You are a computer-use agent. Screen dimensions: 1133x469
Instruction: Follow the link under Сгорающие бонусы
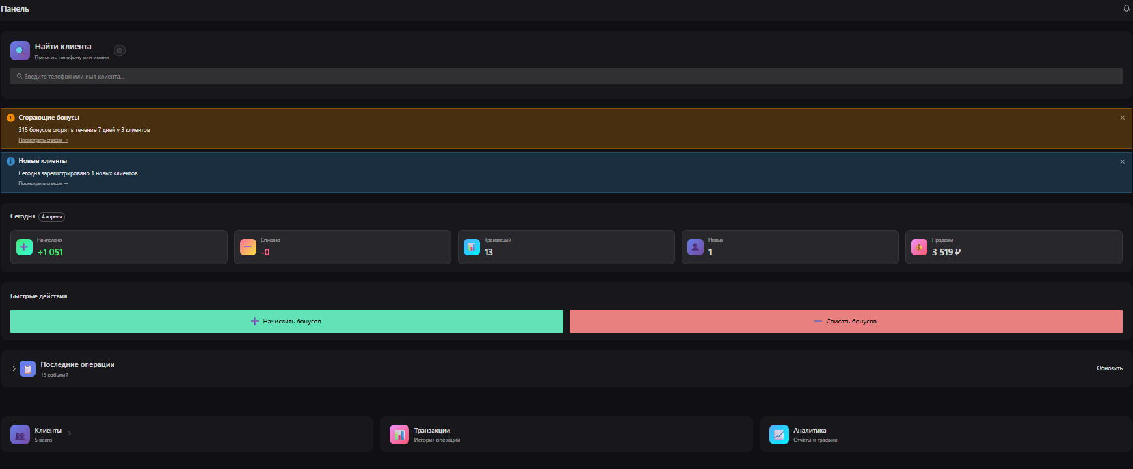43,140
